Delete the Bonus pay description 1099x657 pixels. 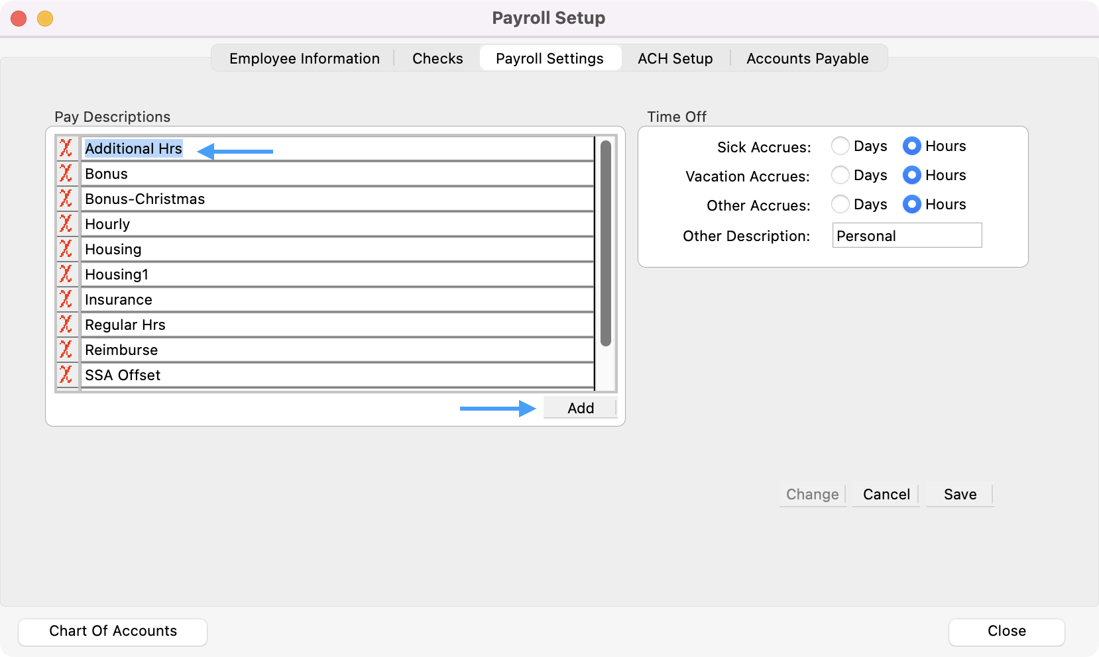tap(66, 174)
